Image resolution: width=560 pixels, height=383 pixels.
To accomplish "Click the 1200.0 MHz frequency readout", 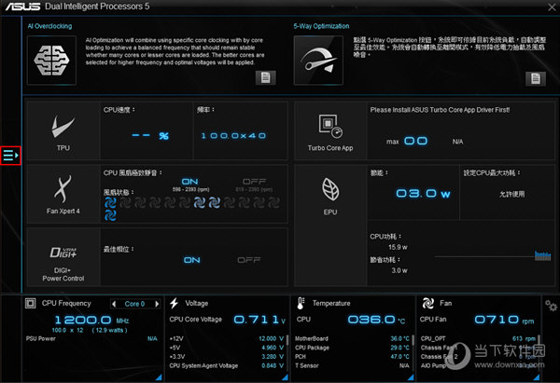I will pos(91,320).
